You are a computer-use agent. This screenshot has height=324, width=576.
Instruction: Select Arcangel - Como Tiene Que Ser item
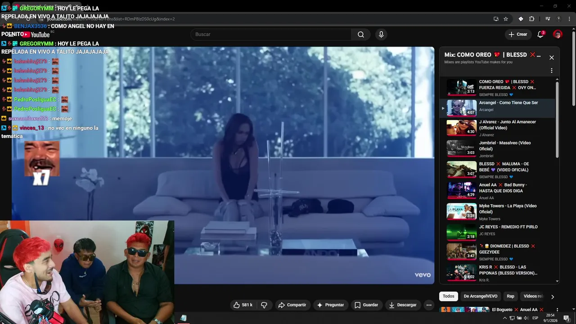[x=498, y=108]
